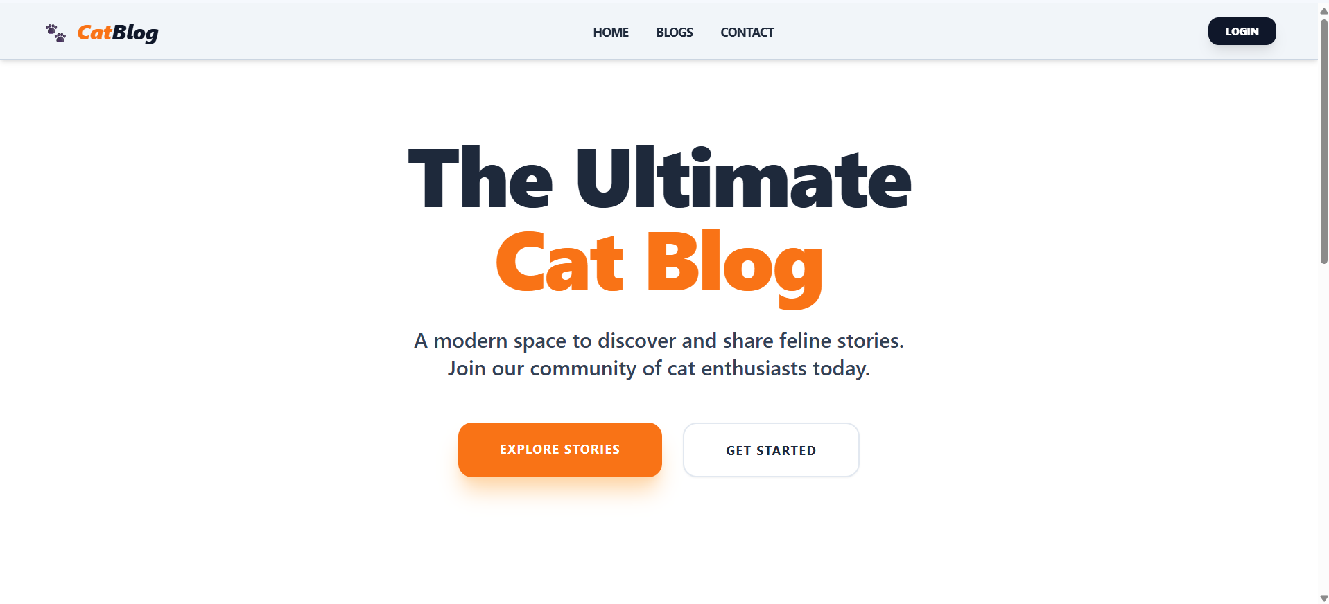Open the CONTACT nav item
Viewport: 1329px width, 604px height.
click(747, 32)
